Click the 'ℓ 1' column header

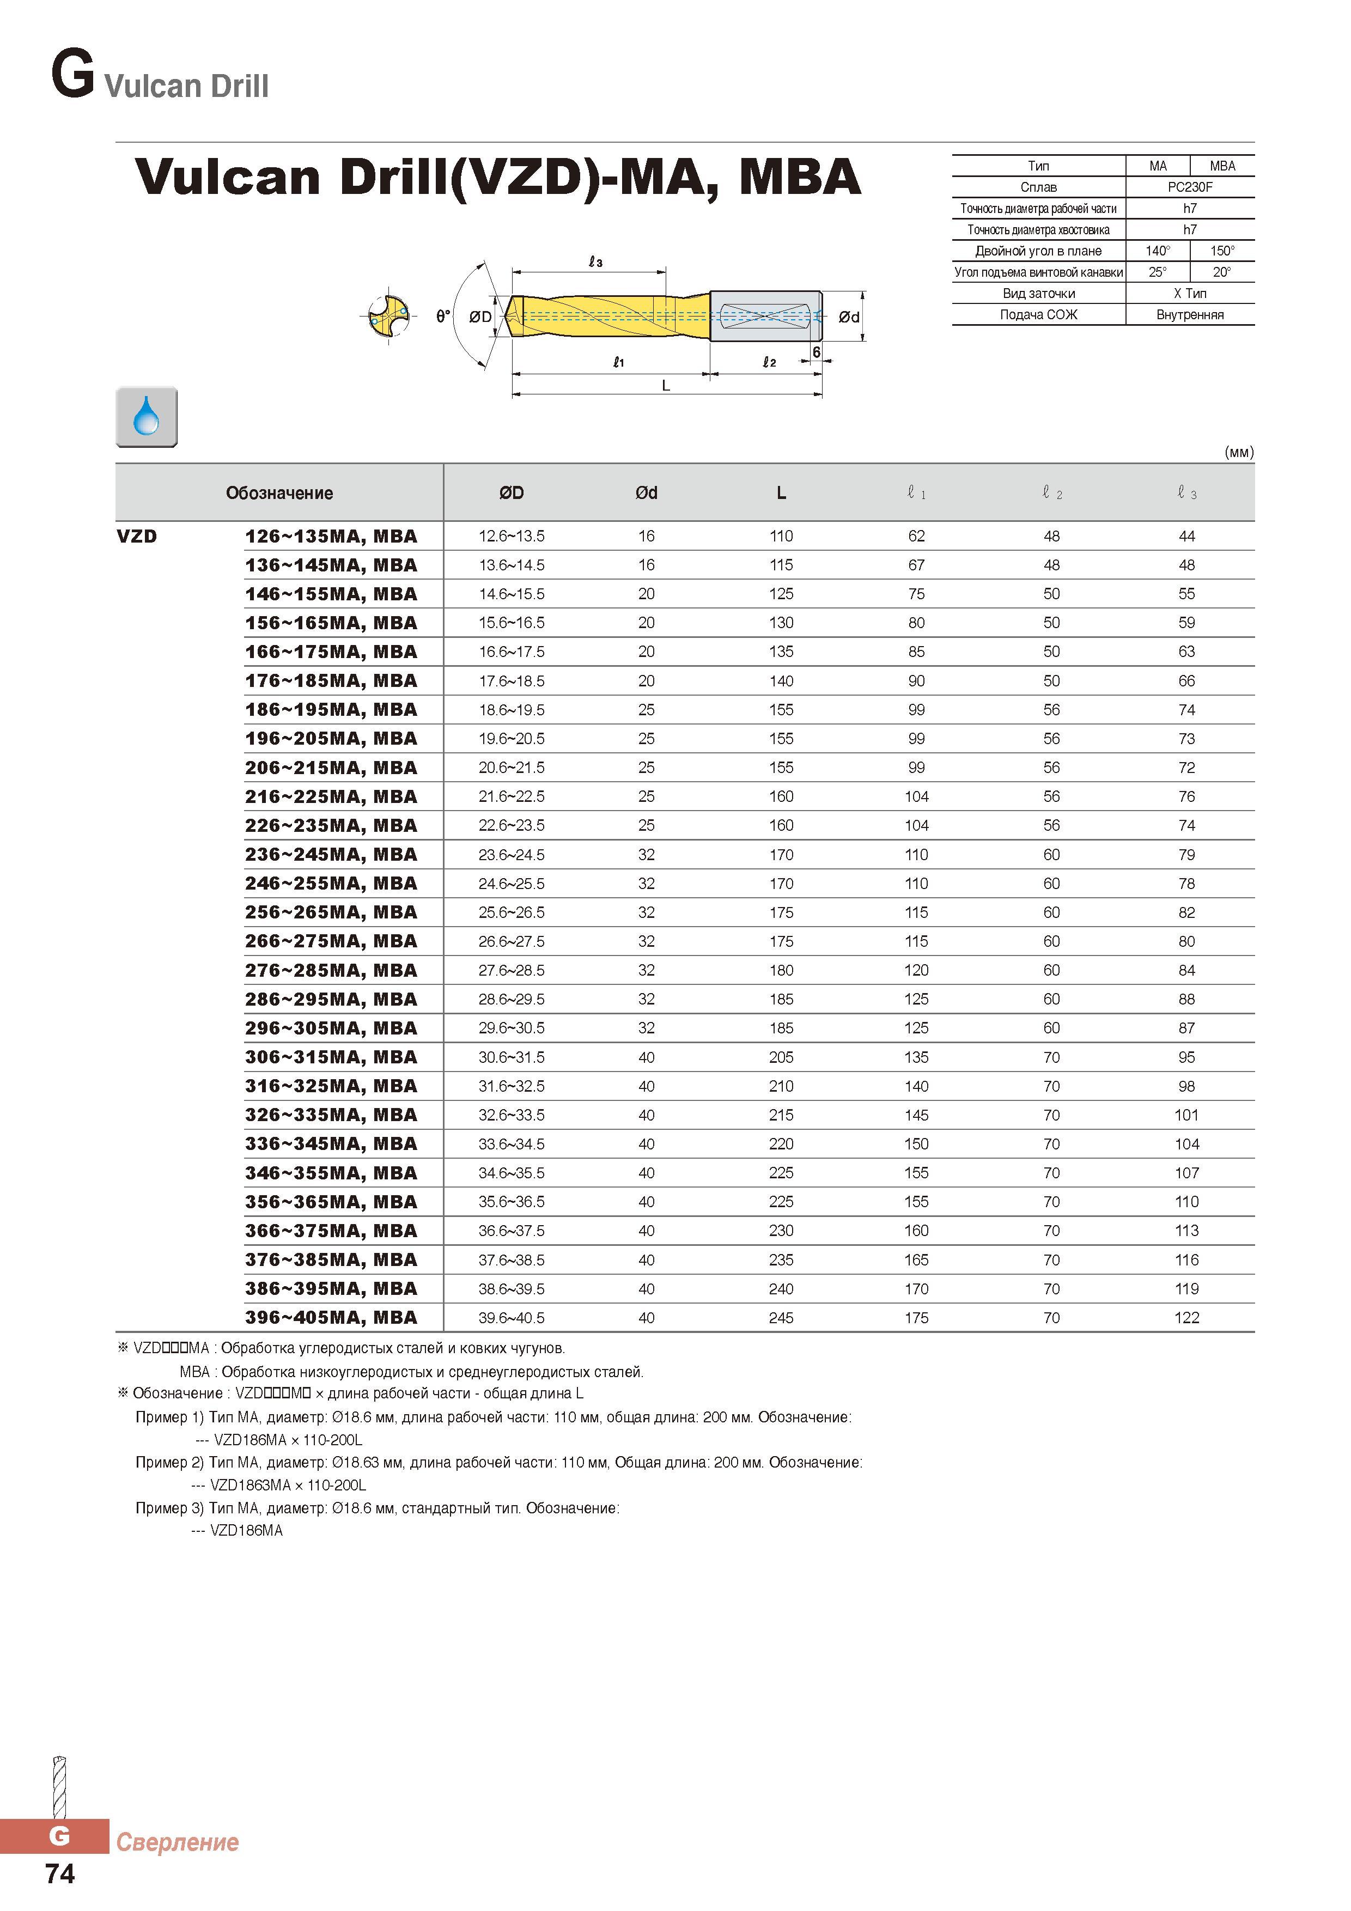(x=916, y=493)
